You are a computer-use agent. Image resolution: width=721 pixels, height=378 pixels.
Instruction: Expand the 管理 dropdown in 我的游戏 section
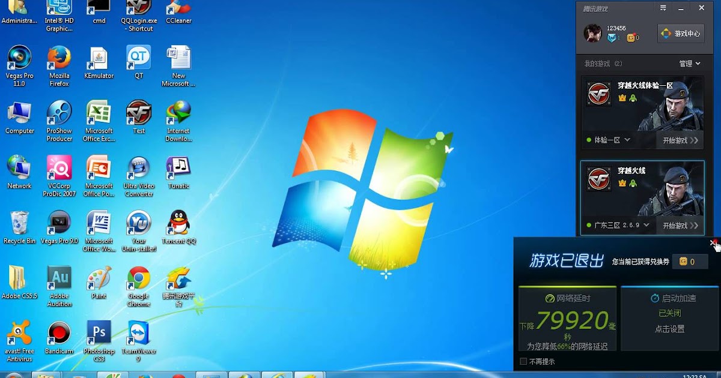click(x=690, y=63)
